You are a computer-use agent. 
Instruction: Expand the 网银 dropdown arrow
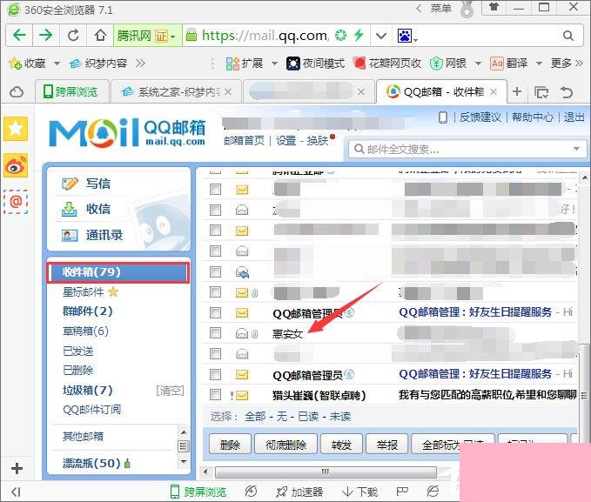tap(478, 64)
